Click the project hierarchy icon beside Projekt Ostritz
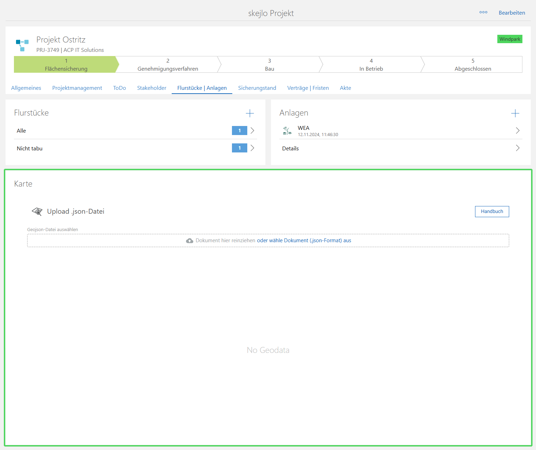The image size is (536, 450). click(22, 45)
